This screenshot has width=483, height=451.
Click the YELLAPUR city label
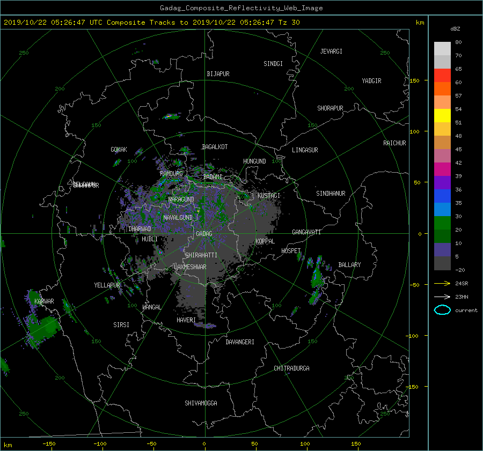(x=107, y=285)
